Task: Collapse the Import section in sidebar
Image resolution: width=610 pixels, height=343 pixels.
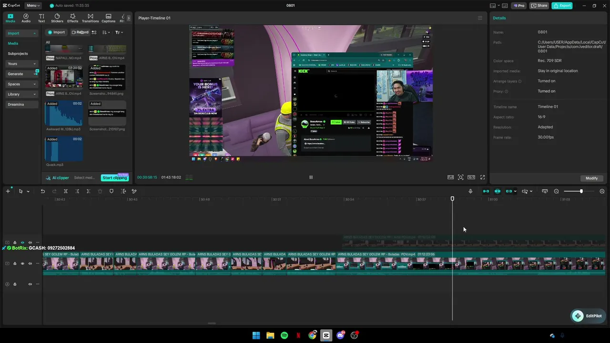Action: point(22,33)
